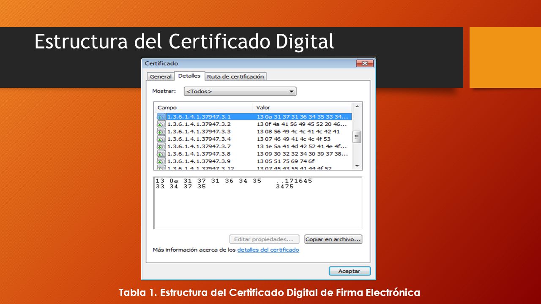Close the Certificado dialog window
This screenshot has height=304, width=541.
pos(365,63)
